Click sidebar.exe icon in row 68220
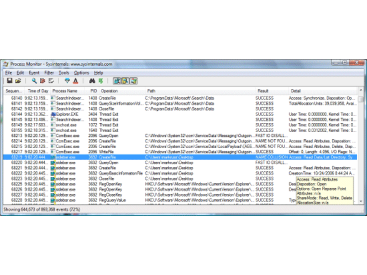Image resolution: width=367 pixels, height=275 pixels. point(54,163)
